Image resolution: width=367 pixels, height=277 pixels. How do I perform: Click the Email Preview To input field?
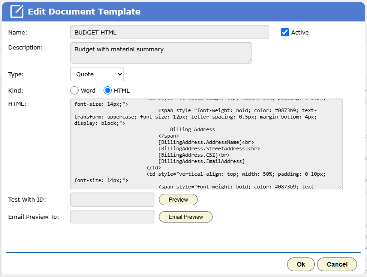(x=112, y=217)
